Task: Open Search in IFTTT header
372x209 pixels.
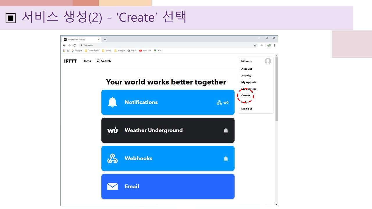Action: coord(104,61)
